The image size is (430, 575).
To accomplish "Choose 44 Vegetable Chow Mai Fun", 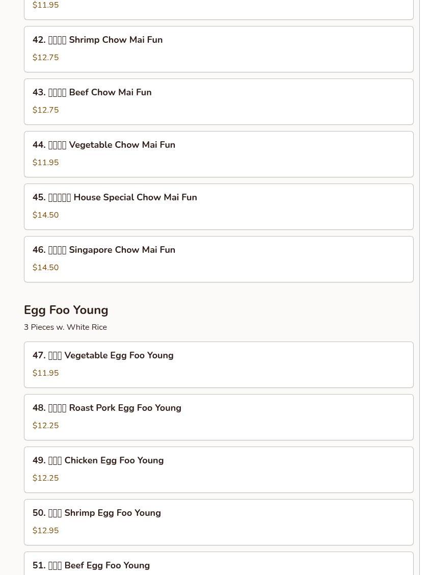I will pos(218,154).
